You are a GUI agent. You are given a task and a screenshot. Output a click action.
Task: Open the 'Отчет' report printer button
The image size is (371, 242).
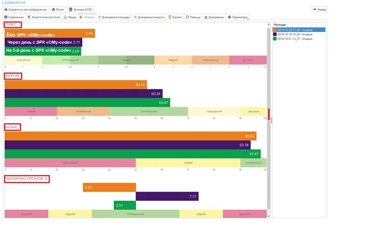[x=58, y=9]
